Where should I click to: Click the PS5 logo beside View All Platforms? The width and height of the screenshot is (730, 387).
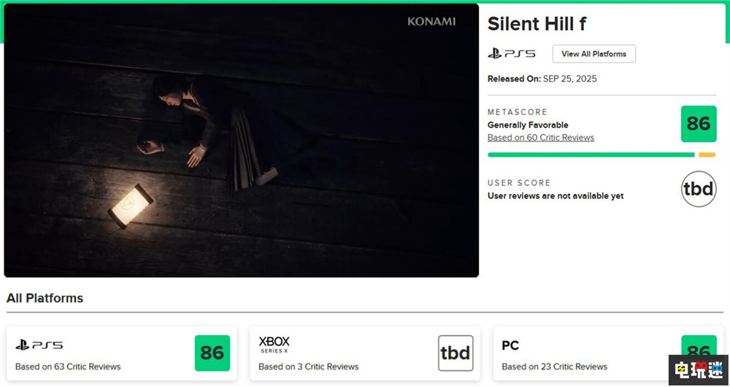[x=512, y=54]
